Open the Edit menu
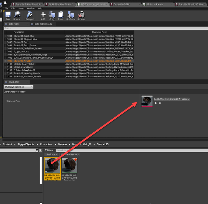208x204 pixels. coord(13,8)
